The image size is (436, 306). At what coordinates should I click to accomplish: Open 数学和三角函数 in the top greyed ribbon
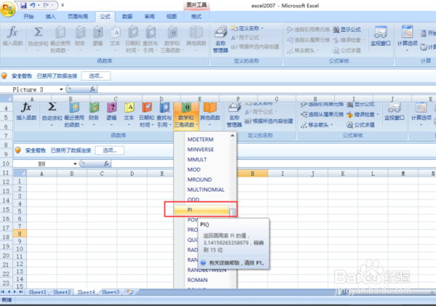coord(172,39)
